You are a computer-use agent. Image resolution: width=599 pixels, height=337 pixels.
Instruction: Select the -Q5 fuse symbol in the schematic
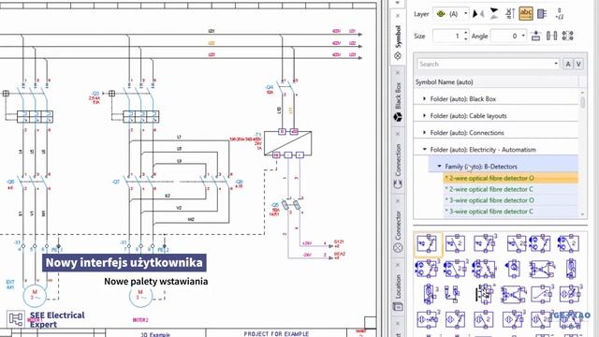(x=291, y=206)
